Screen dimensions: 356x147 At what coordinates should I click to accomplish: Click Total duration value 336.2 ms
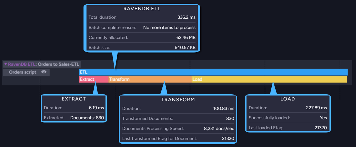(186, 17)
